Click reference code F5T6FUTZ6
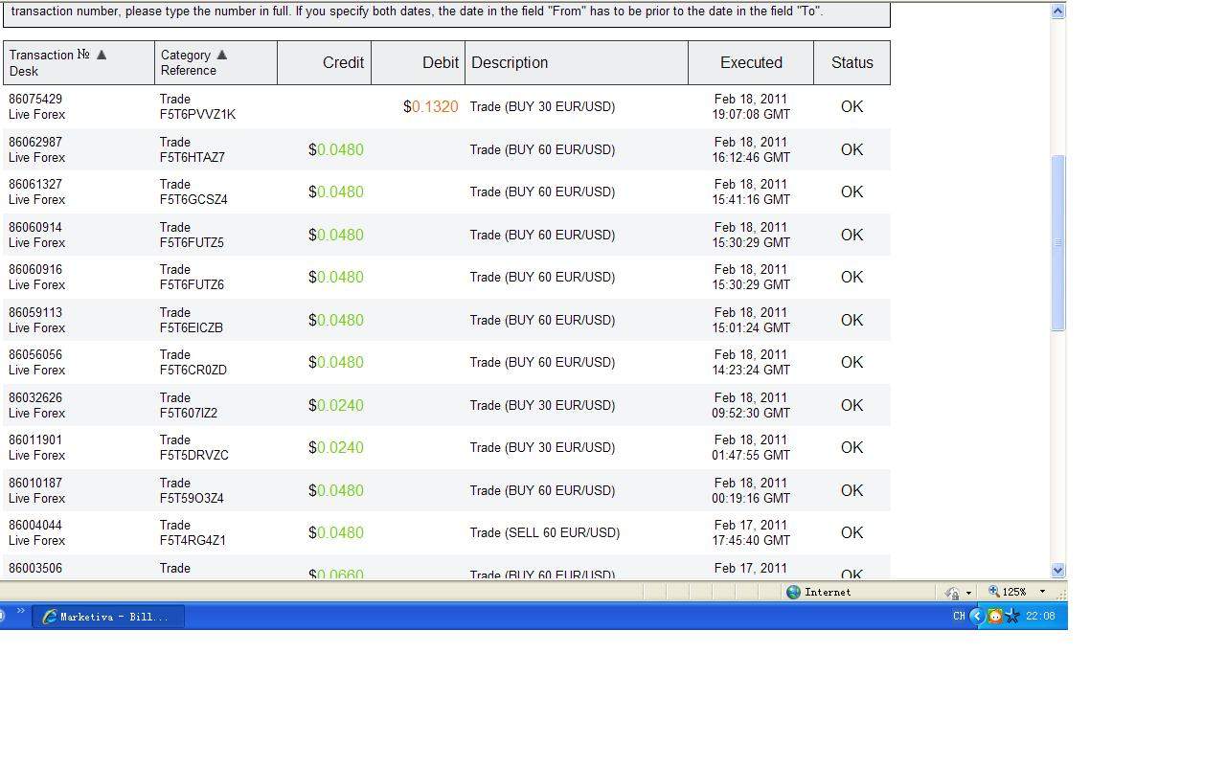The width and height of the screenshot is (1226, 766). pos(192,284)
